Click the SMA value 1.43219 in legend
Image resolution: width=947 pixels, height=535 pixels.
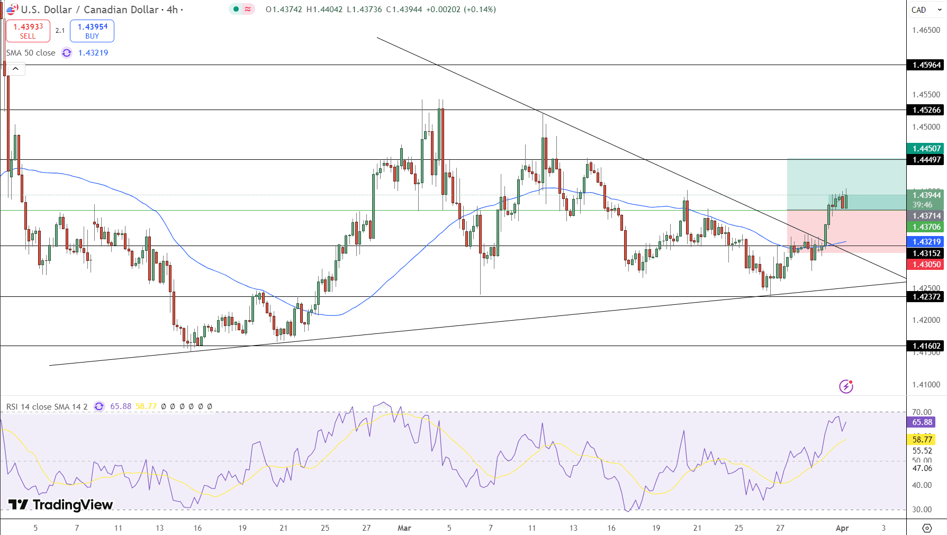pyautogui.click(x=93, y=53)
